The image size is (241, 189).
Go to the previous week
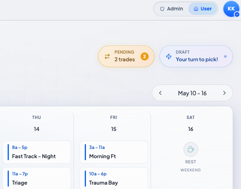click(160, 93)
